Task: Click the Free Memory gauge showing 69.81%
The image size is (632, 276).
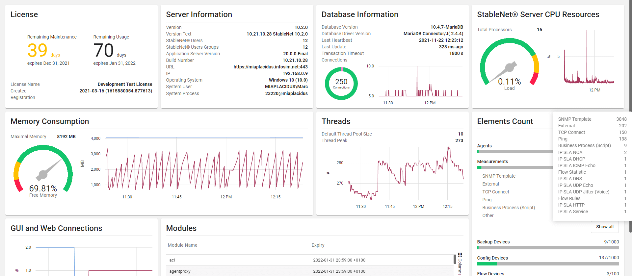Action: tap(43, 170)
